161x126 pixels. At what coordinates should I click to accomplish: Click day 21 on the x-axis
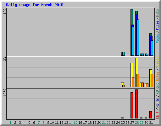(104, 123)
